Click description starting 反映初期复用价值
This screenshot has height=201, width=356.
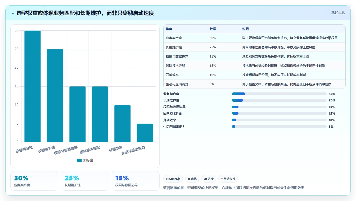coord(274,75)
